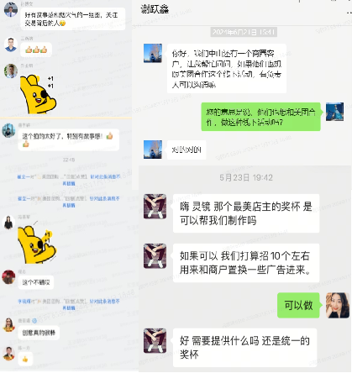Tap the red avatar beside 这个不错哎
This screenshot has width=352, height=373.
click(8, 277)
